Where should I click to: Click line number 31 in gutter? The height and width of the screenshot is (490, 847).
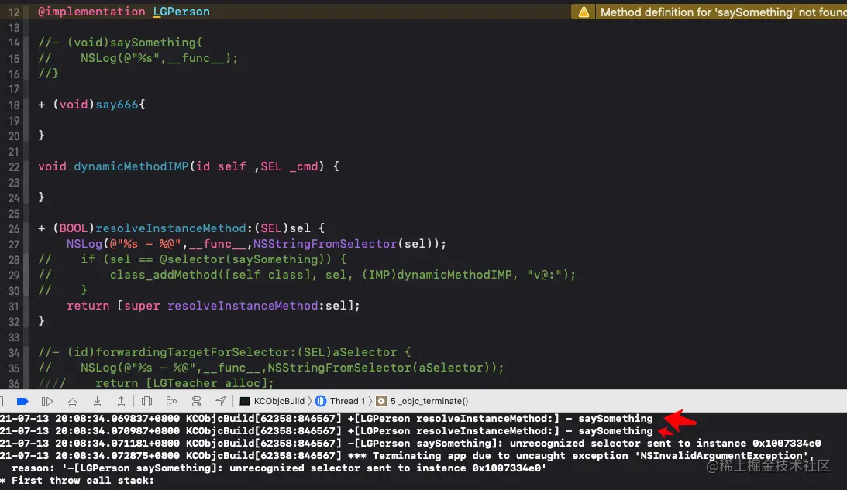coord(13,306)
